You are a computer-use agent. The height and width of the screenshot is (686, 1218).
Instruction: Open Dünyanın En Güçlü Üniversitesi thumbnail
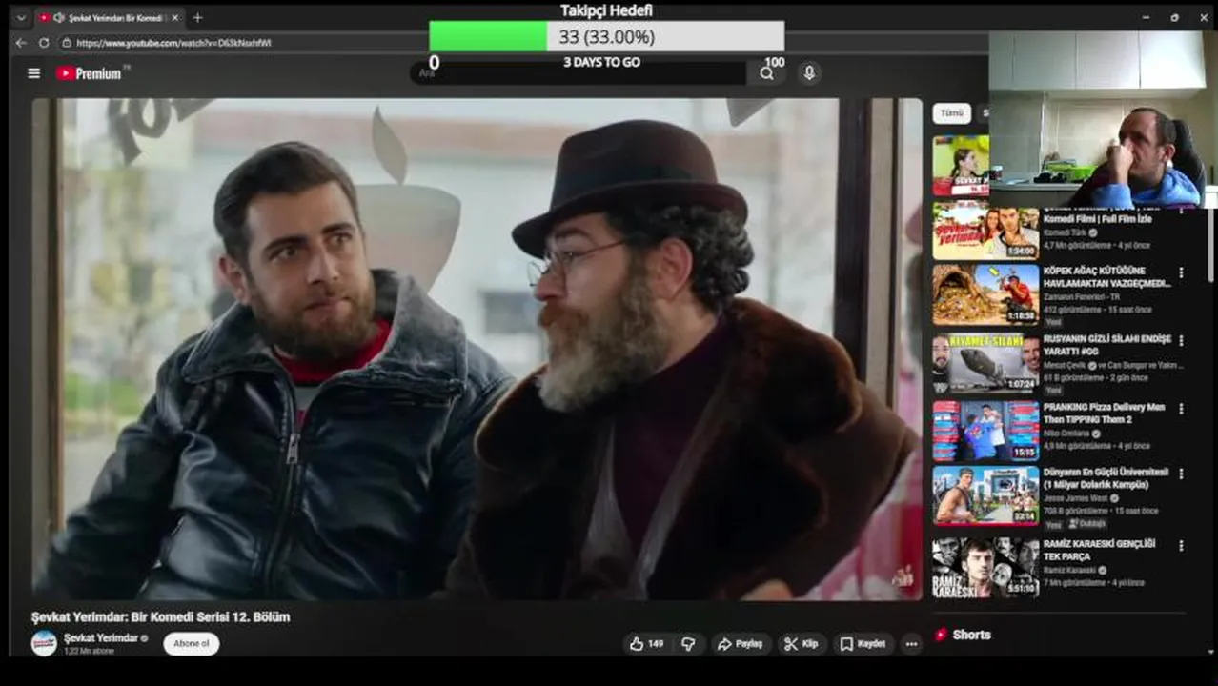click(x=985, y=495)
